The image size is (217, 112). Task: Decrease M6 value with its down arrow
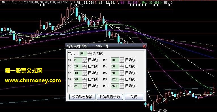tap(122, 74)
